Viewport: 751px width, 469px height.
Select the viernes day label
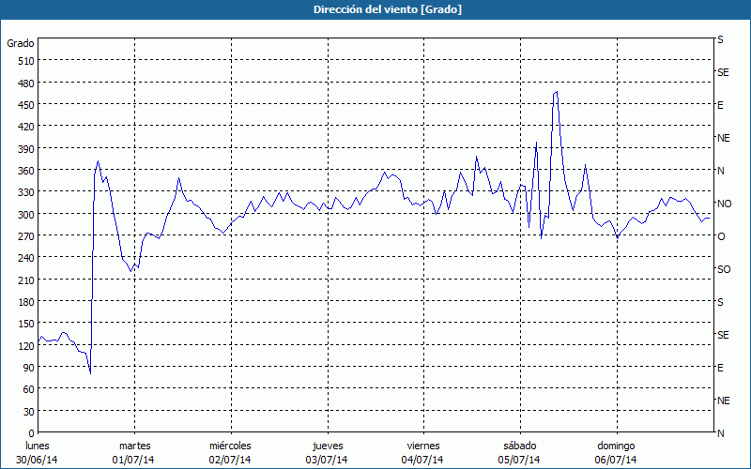tap(423, 446)
